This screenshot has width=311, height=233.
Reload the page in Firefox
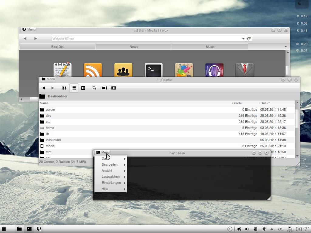(249, 39)
